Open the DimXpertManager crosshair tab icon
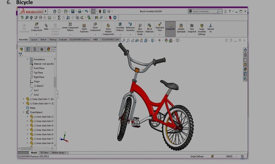 (42, 49)
